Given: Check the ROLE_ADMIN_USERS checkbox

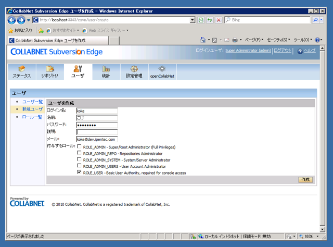Looking at the screenshot, I should coord(79,166).
